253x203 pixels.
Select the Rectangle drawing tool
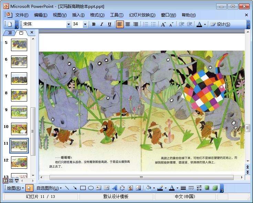click(83, 188)
